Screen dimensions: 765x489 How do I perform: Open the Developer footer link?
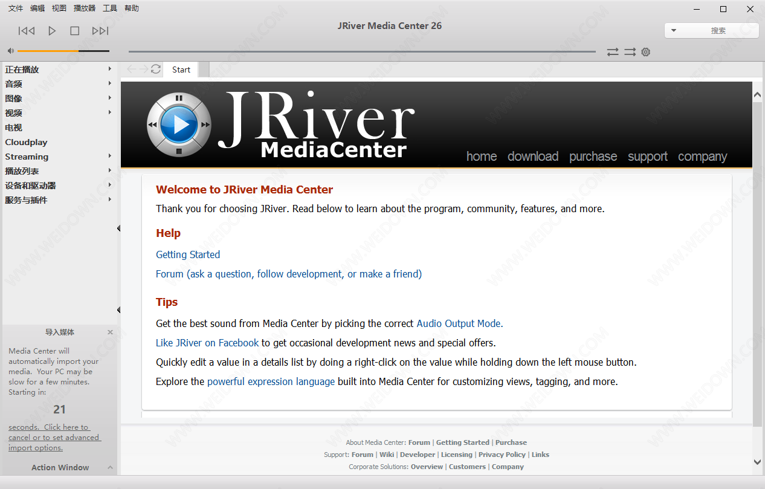[418, 455]
